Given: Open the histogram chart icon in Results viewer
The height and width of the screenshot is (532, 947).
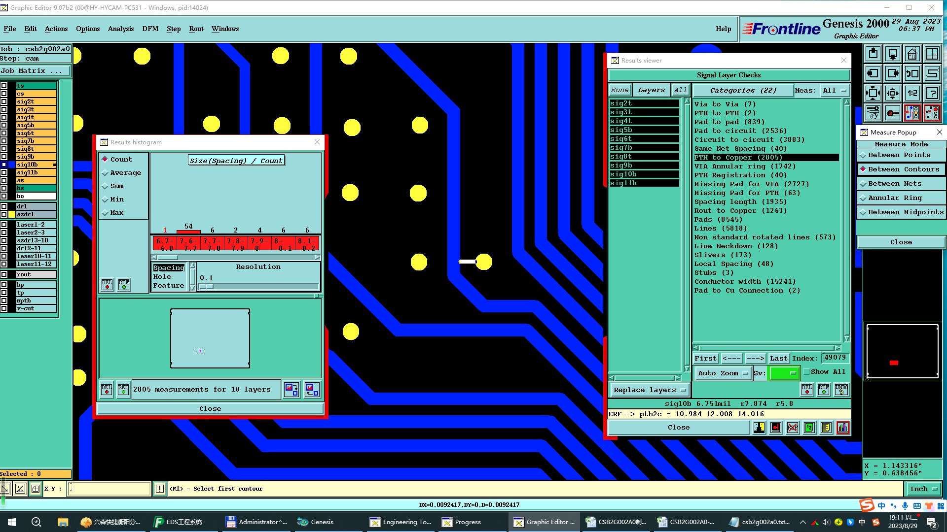Looking at the screenshot, I should (x=842, y=428).
